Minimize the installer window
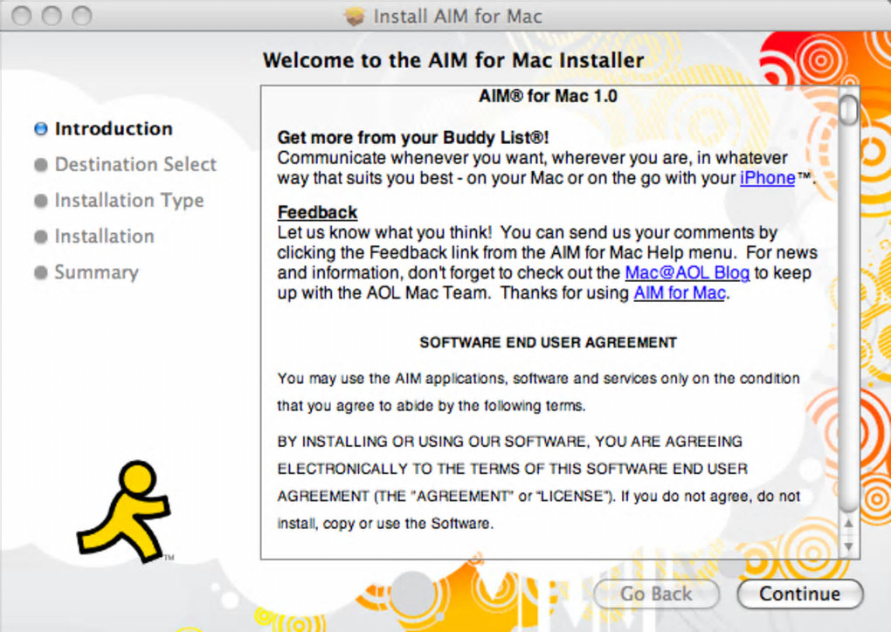The width and height of the screenshot is (891, 632). point(52,16)
